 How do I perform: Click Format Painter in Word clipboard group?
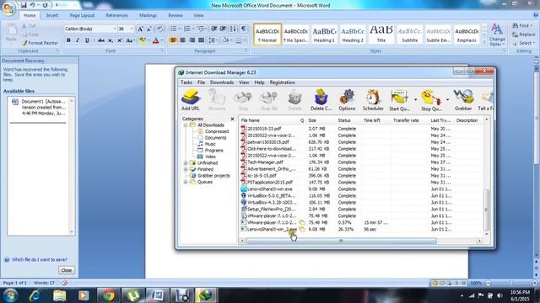pos(40,43)
